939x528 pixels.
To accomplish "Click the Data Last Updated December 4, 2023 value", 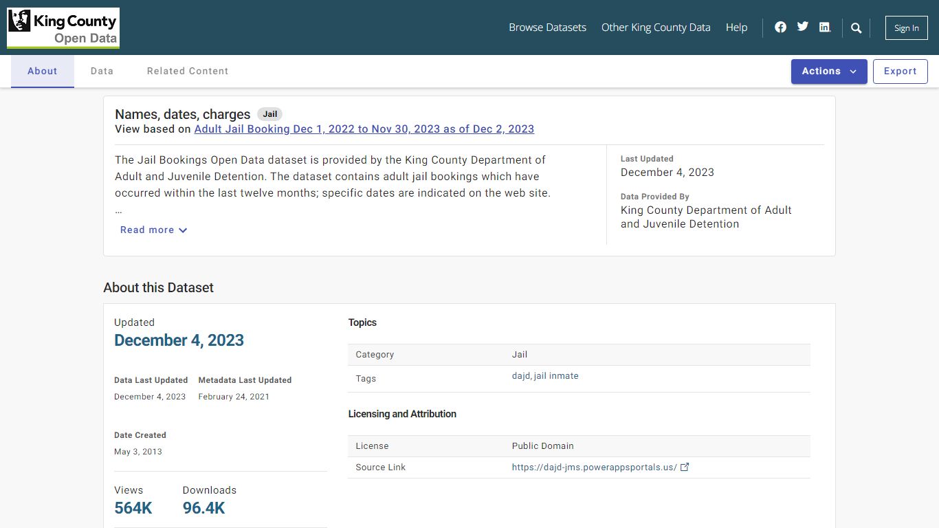I will pos(150,397).
